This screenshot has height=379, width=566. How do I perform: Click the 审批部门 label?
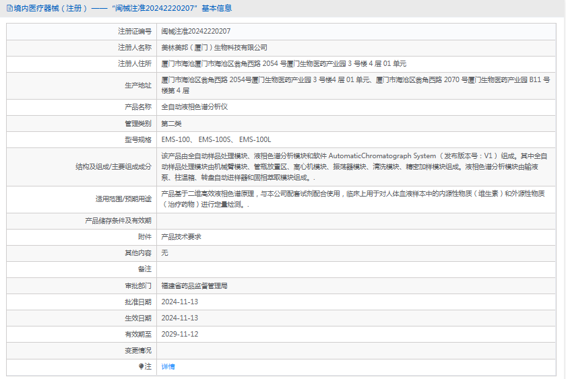pos(138,286)
